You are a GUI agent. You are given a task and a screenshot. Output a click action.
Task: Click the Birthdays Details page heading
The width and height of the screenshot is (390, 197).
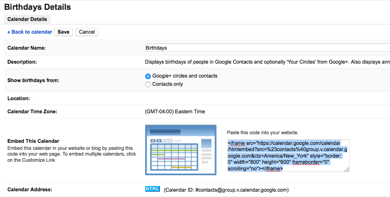click(38, 7)
